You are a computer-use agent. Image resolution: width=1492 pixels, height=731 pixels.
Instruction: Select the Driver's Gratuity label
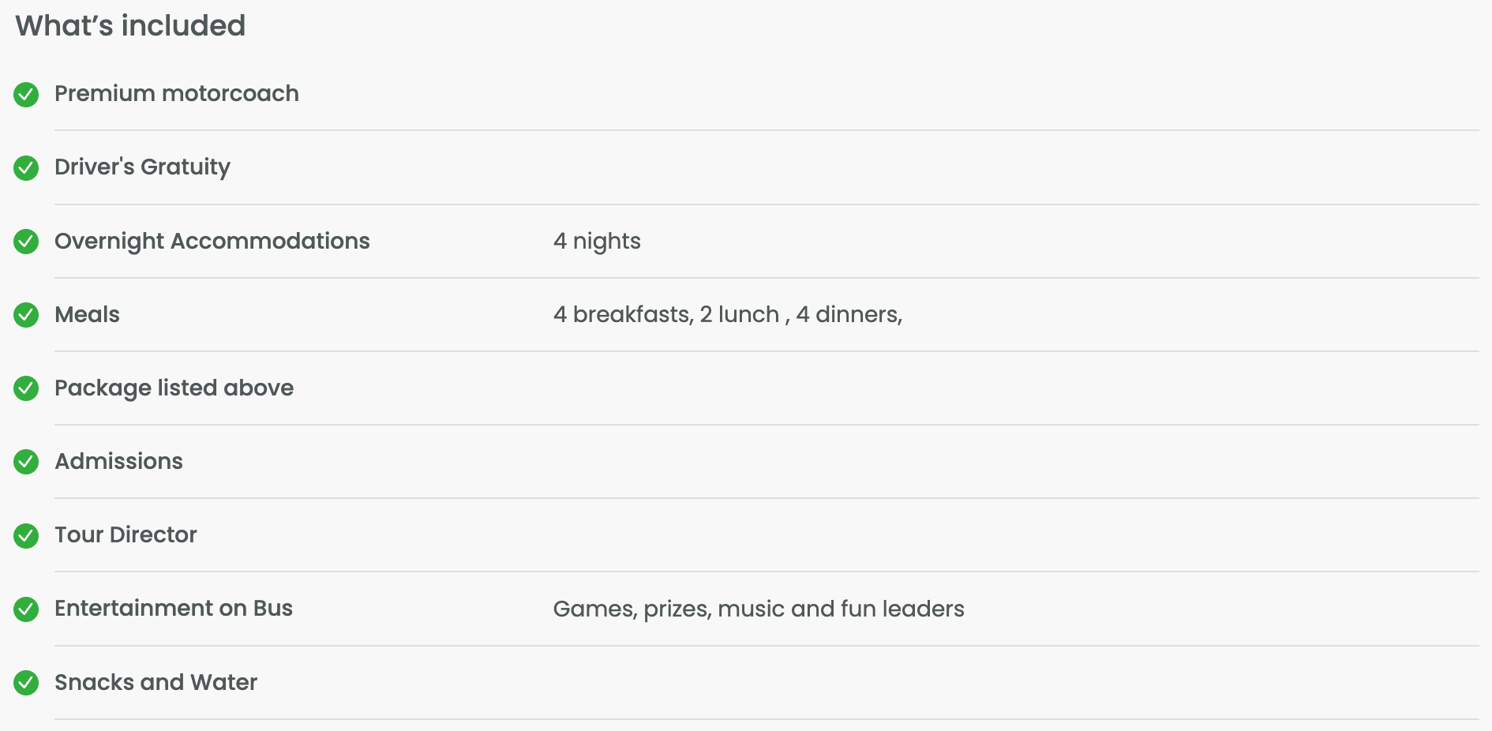coord(142,167)
